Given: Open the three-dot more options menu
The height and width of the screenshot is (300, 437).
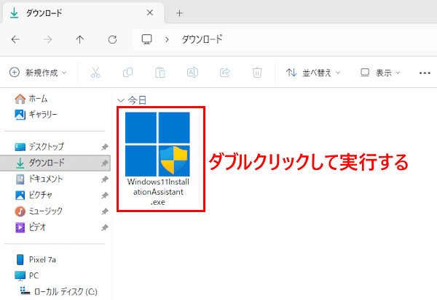Looking at the screenshot, I should pyautogui.click(x=425, y=73).
